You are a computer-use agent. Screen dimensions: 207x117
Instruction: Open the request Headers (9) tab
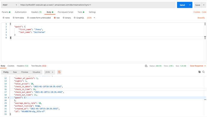point(36,12)
